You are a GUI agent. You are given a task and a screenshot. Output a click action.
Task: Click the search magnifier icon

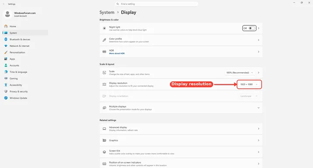[118, 4]
